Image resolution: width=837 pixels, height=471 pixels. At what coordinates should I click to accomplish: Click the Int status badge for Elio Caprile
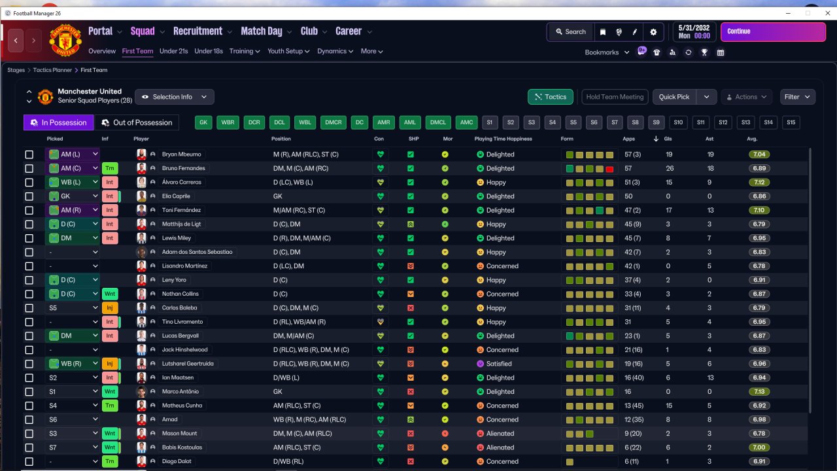coord(110,196)
